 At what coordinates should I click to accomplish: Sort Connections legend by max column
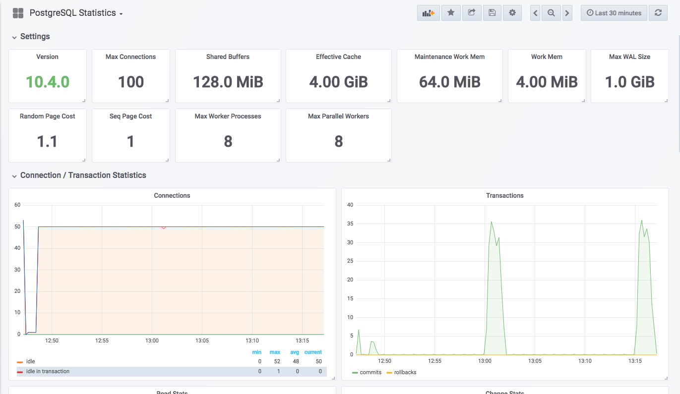(275, 352)
